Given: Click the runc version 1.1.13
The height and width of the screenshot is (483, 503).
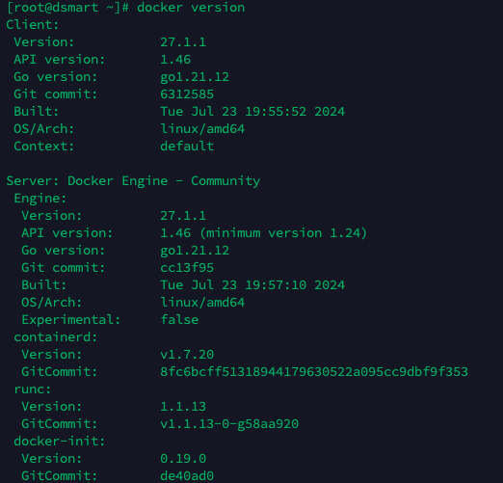Looking at the screenshot, I should coord(183,407).
